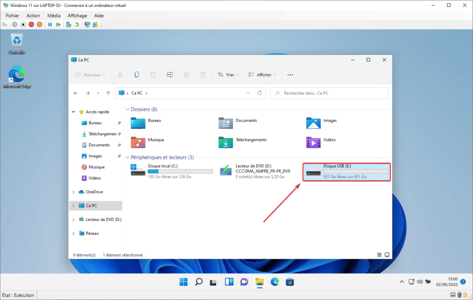Select the Disque USB (E:) drive
The height and width of the screenshot is (300, 473).
tap(346, 172)
